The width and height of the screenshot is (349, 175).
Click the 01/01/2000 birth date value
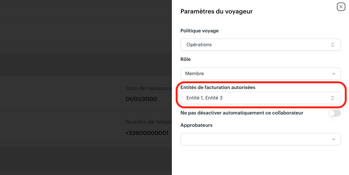coord(141,99)
